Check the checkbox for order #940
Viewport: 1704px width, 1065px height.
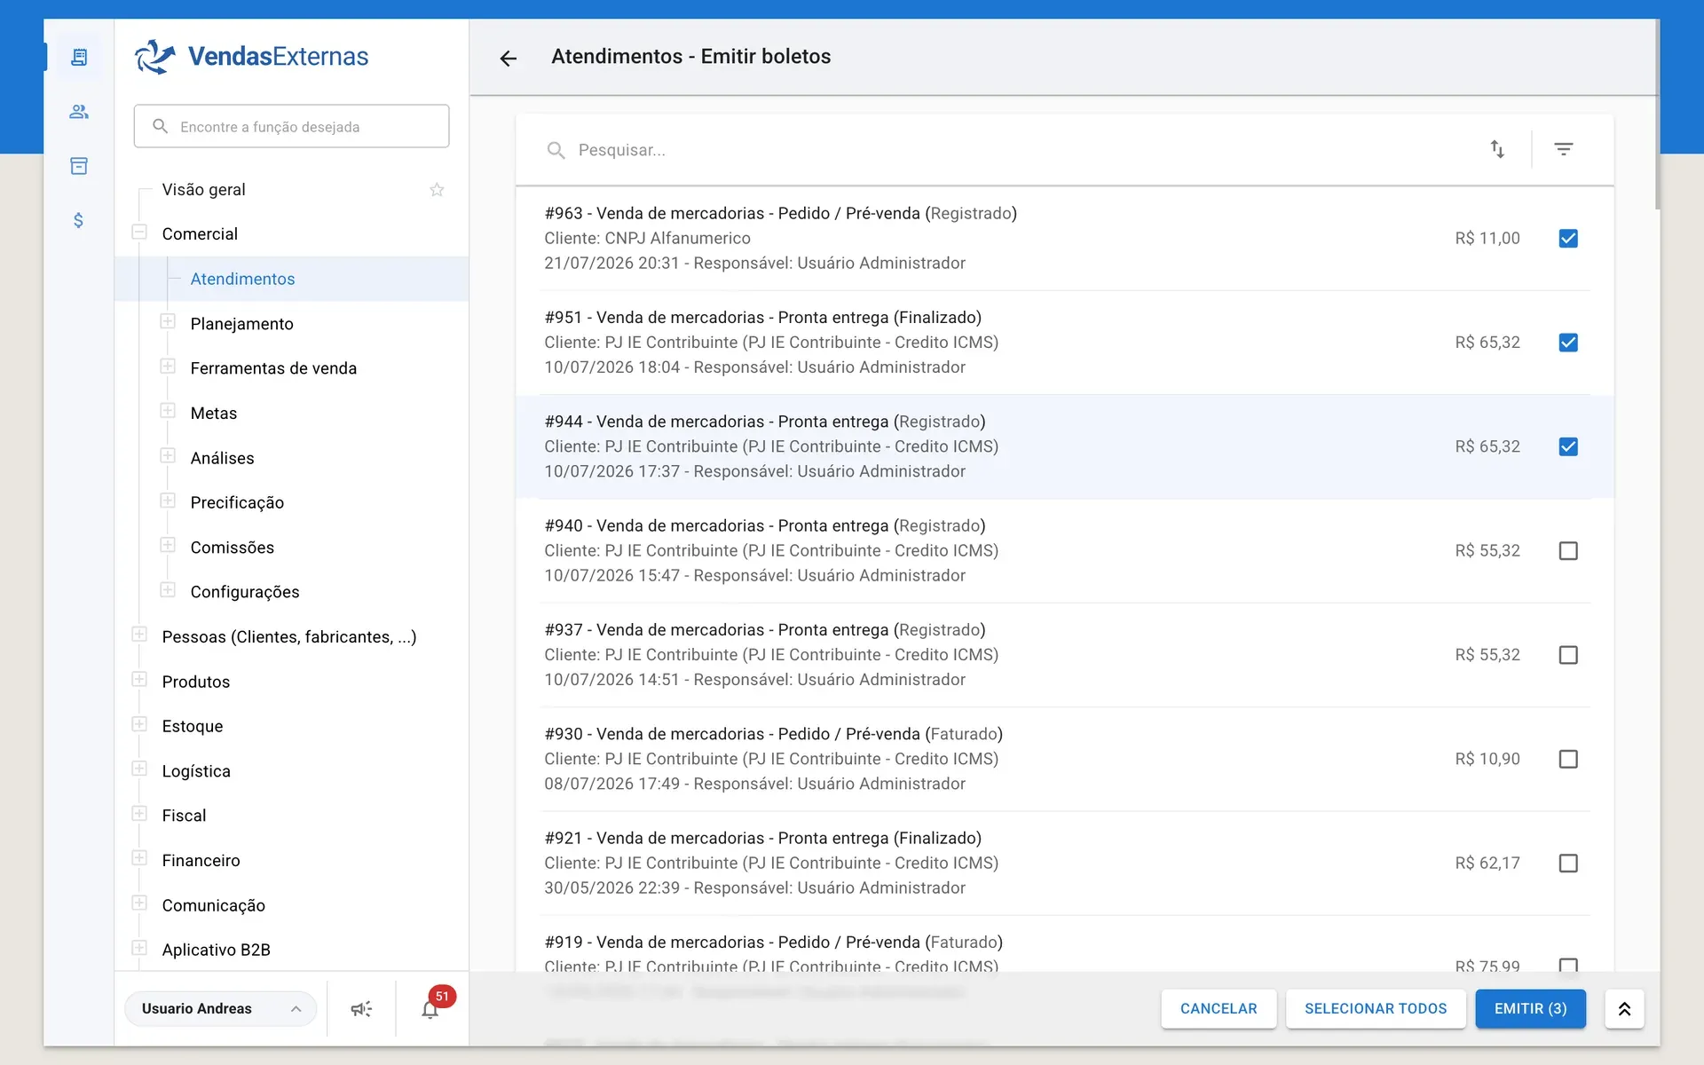(1568, 551)
